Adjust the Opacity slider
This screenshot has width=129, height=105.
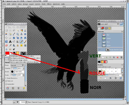(x=14, y=68)
